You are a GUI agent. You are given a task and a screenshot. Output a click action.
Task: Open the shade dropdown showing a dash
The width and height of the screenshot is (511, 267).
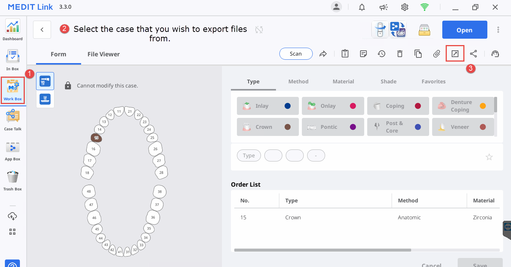click(x=316, y=155)
